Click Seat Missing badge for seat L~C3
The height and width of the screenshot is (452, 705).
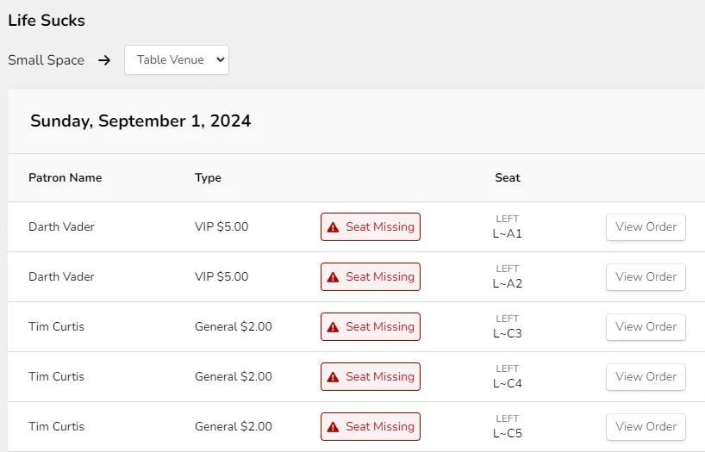[371, 326]
